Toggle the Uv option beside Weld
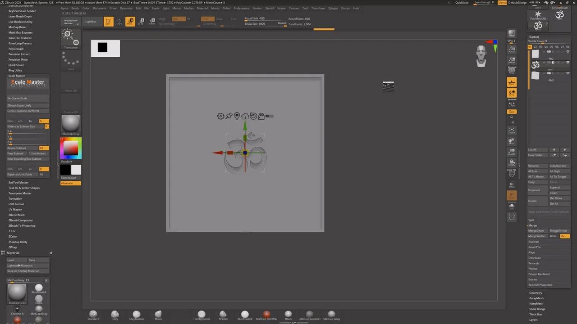Screen dimensions: 577x324 pyautogui.click(x=564, y=236)
